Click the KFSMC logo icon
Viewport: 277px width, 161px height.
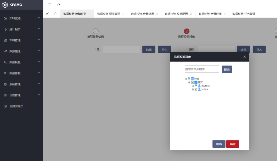click(x=5, y=5)
